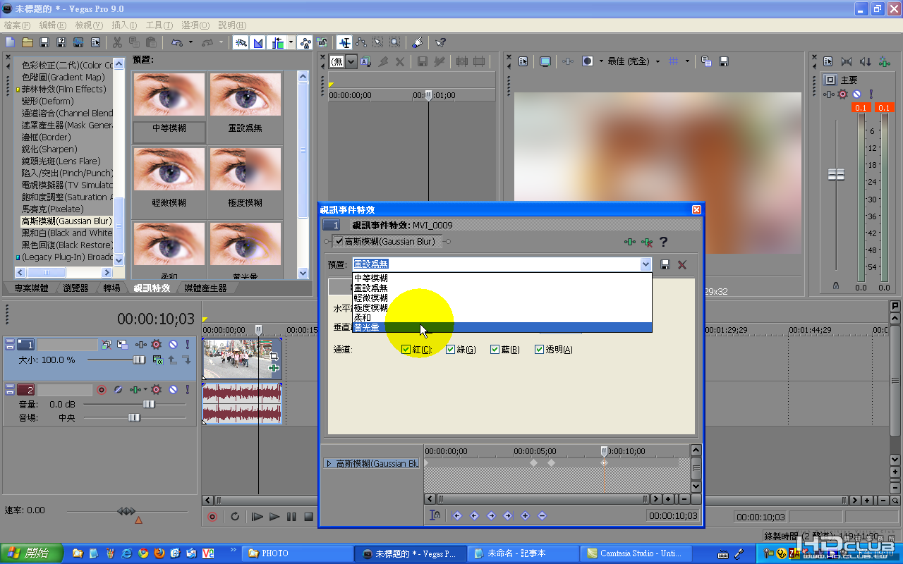Click question mark help icon in dialog
The width and height of the screenshot is (903, 564).
click(664, 243)
